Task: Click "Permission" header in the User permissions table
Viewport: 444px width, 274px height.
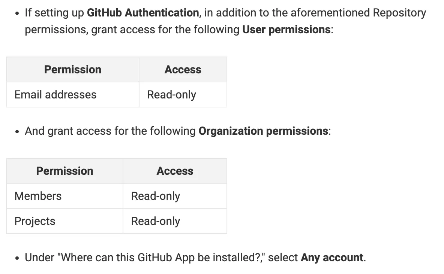Action: [x=73, y=70]
